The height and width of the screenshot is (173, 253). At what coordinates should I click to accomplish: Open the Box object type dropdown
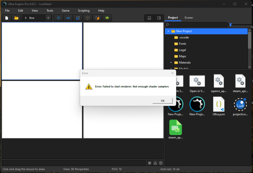(x=33, y=18)
